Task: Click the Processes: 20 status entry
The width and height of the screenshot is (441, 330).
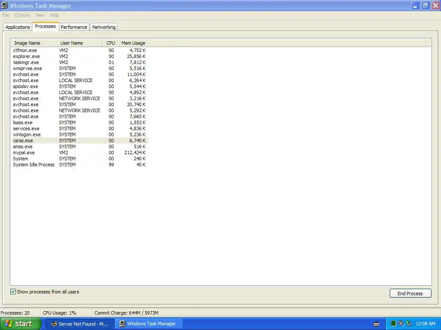Action: coord(15,313)
